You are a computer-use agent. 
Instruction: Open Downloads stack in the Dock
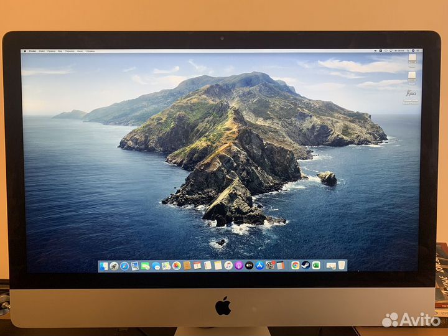pos(331,266)
